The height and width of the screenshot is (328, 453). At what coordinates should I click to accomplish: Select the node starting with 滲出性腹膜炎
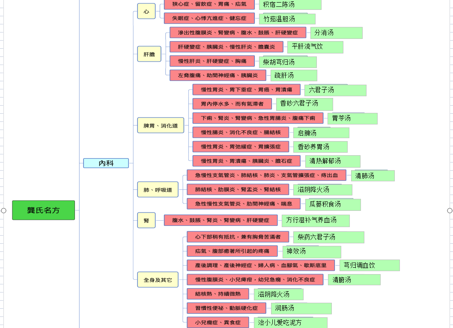(238, 33)
